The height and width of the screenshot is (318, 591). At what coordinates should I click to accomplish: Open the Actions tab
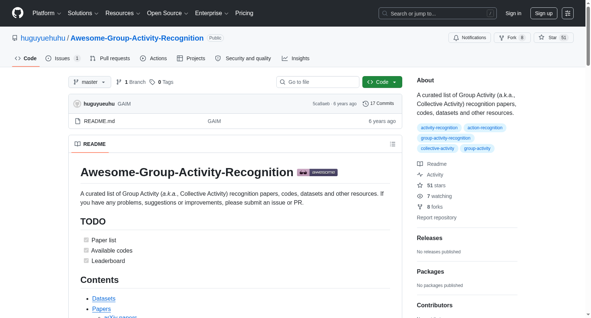pos(154,58)
